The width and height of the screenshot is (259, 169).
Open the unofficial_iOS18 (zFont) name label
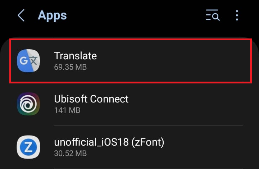point(109,142)
